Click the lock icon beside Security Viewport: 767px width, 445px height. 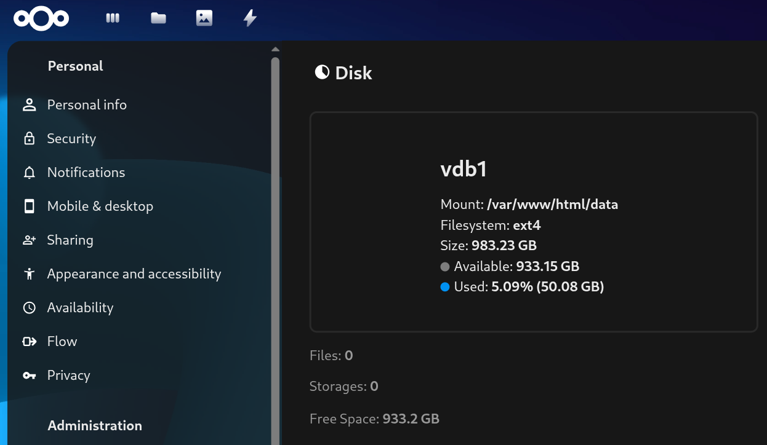pos(29,139)
